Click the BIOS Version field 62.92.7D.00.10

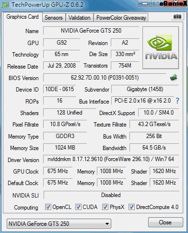point(105,78)
